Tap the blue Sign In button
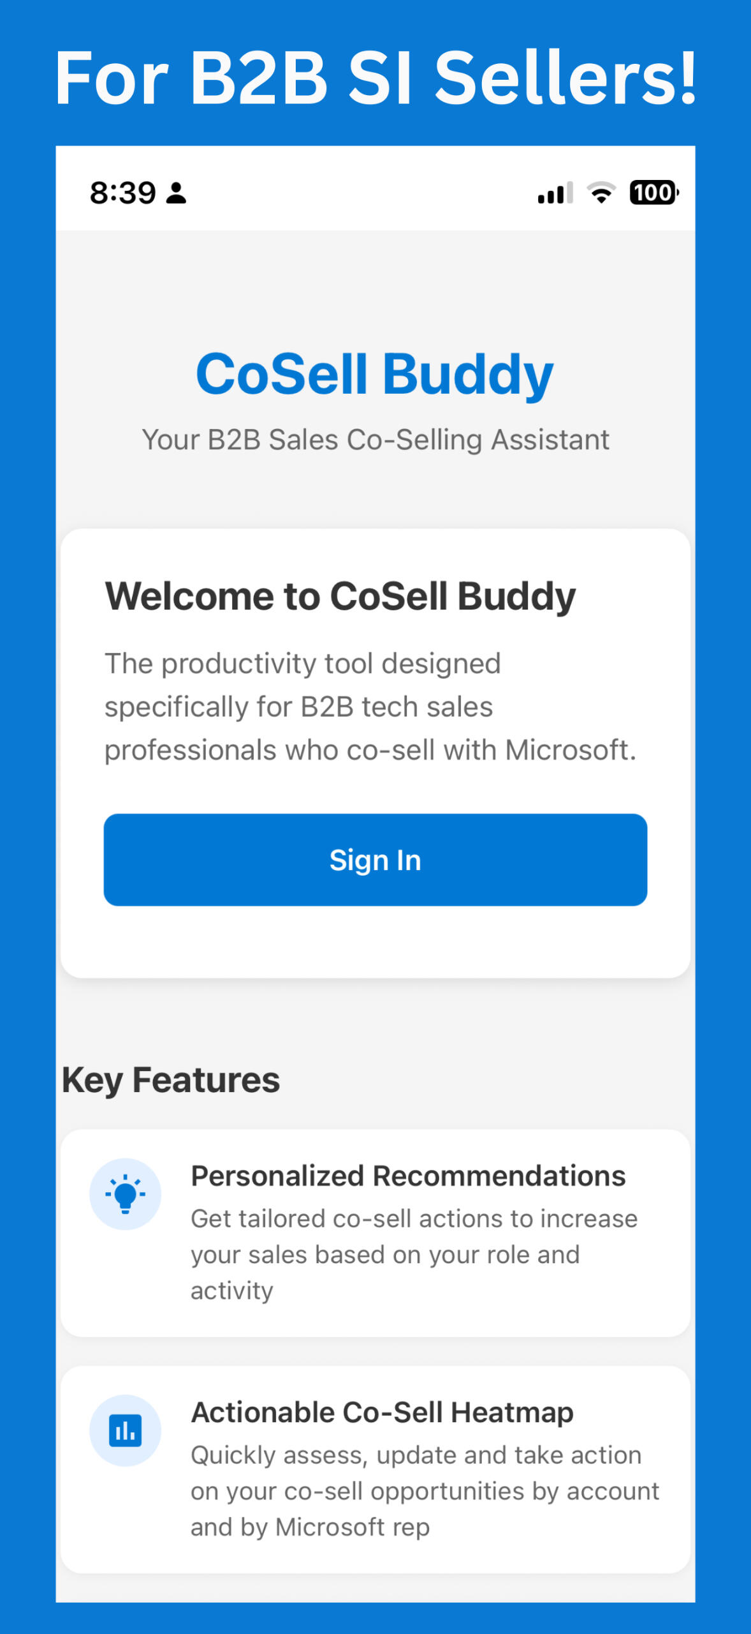Image resolution: width=751 pixels, height=1634 pixels. click(x=375, y=859)
